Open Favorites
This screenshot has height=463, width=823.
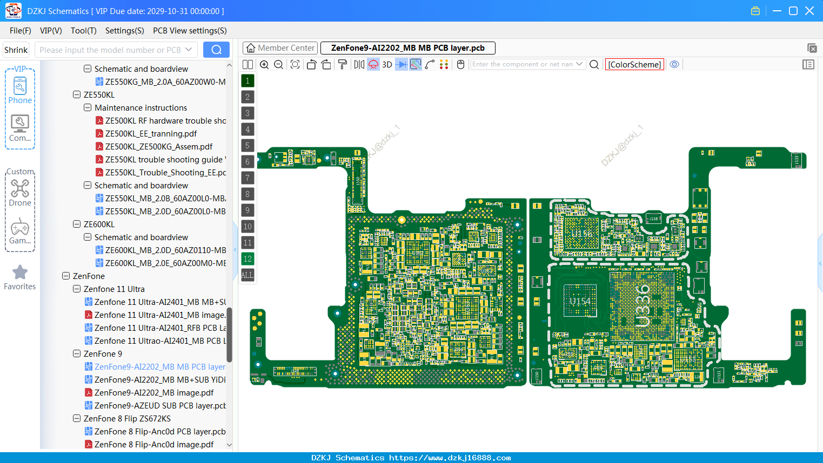tap(20, 277)
